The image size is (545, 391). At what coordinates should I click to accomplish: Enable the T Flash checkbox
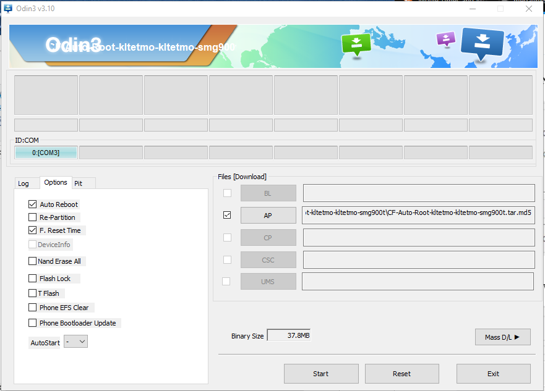pyautogui.click(x=32, y=293)
